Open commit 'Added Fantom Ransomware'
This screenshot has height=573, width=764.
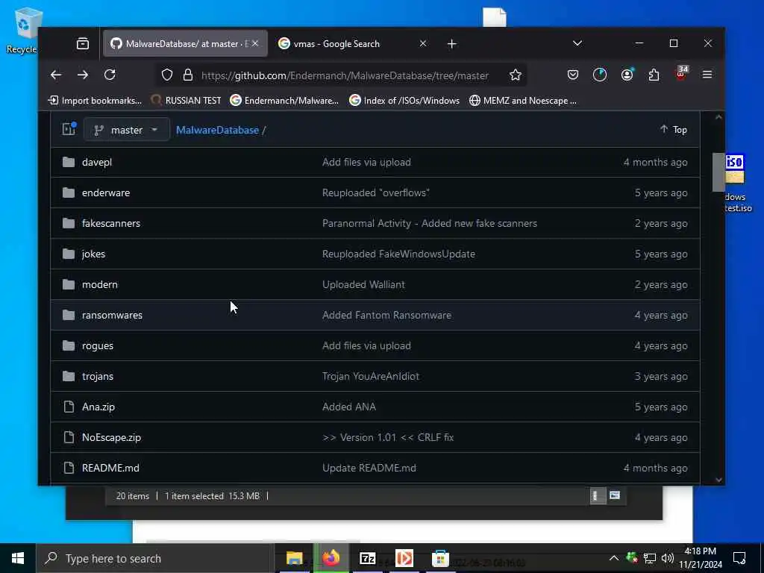387,316
